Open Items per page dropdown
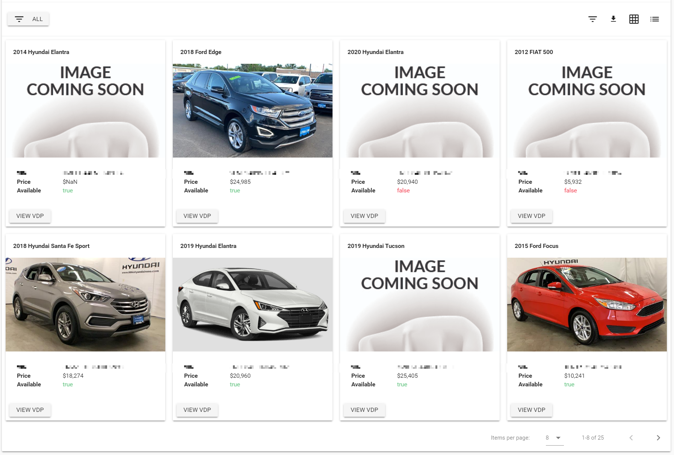Image resolution: width=674 pixels, height=455 pixels. tap(555, 438)
